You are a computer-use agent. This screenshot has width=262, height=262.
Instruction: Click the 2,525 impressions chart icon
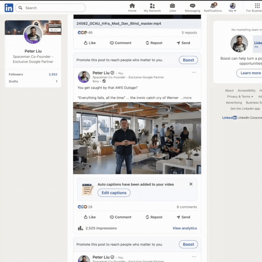click(80, 228)
